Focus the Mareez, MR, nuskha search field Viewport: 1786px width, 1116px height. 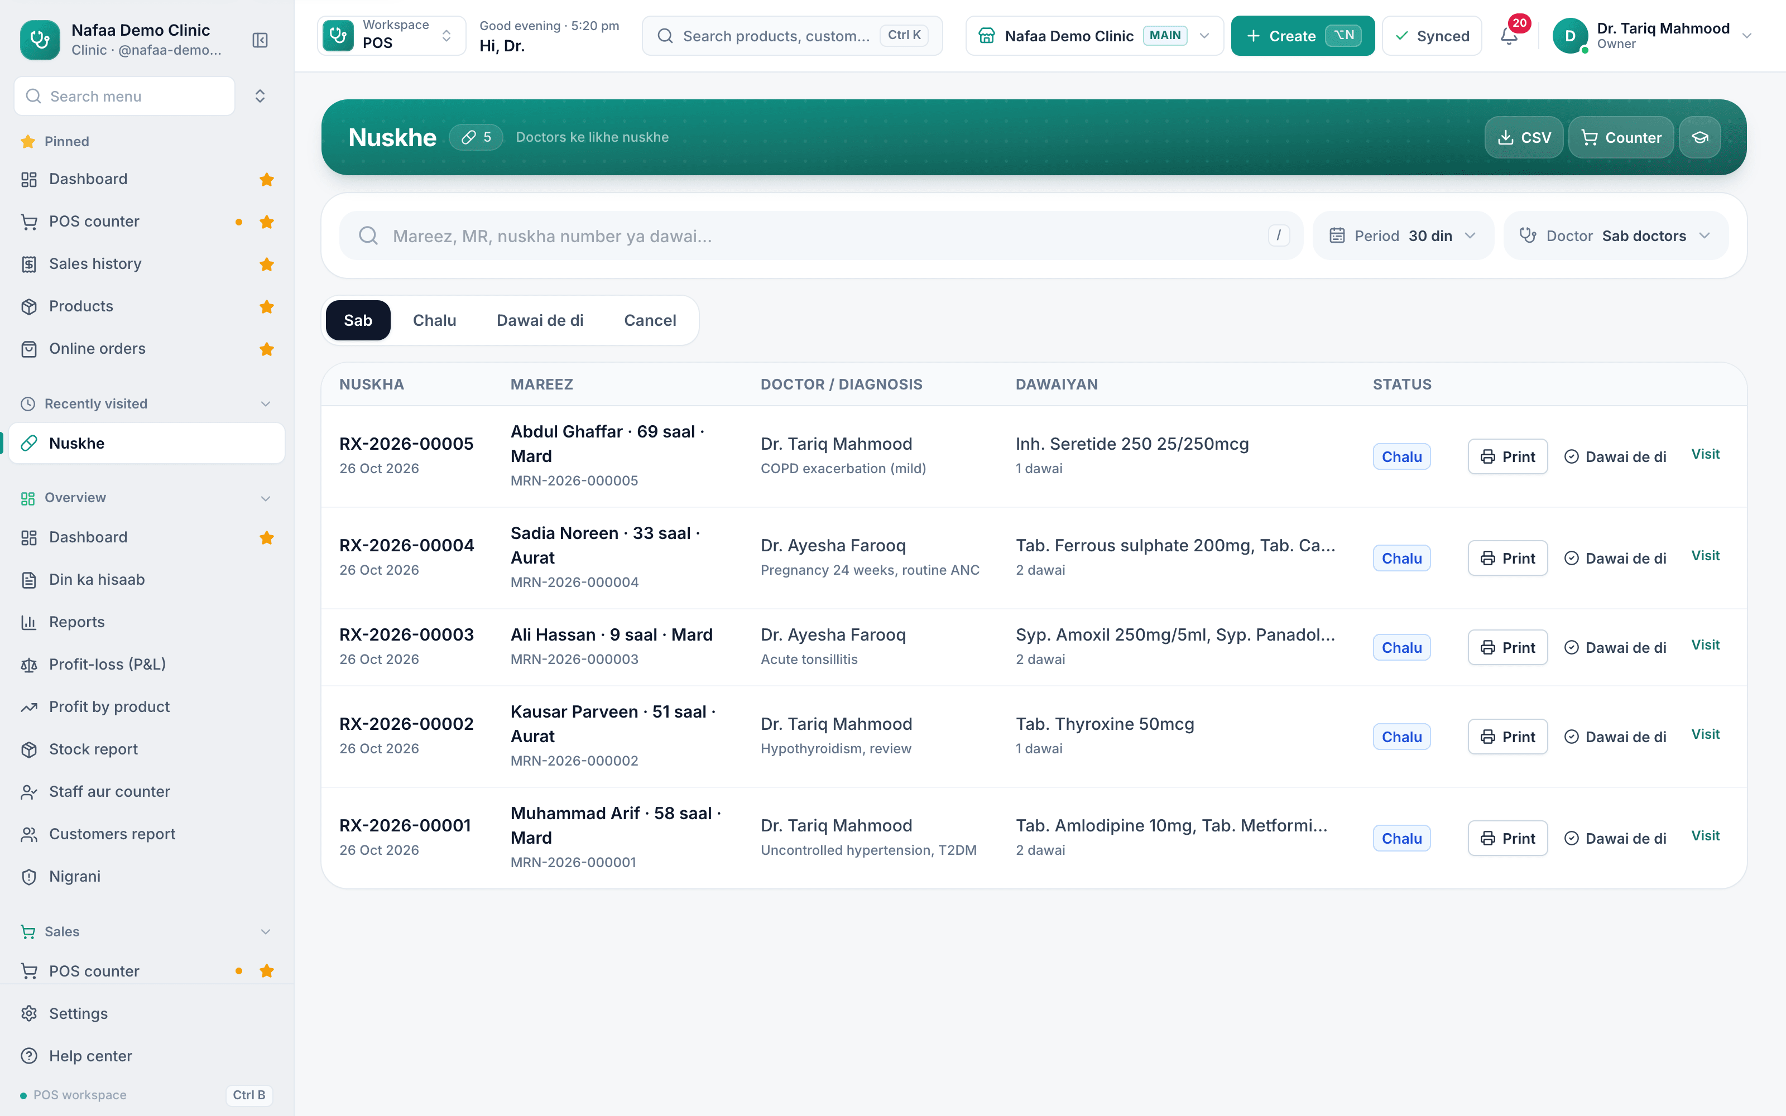(x=820, y=235)
